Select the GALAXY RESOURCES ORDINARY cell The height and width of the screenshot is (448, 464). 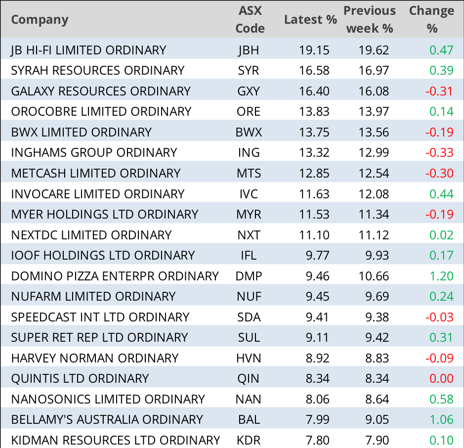(x=100, y=91)
